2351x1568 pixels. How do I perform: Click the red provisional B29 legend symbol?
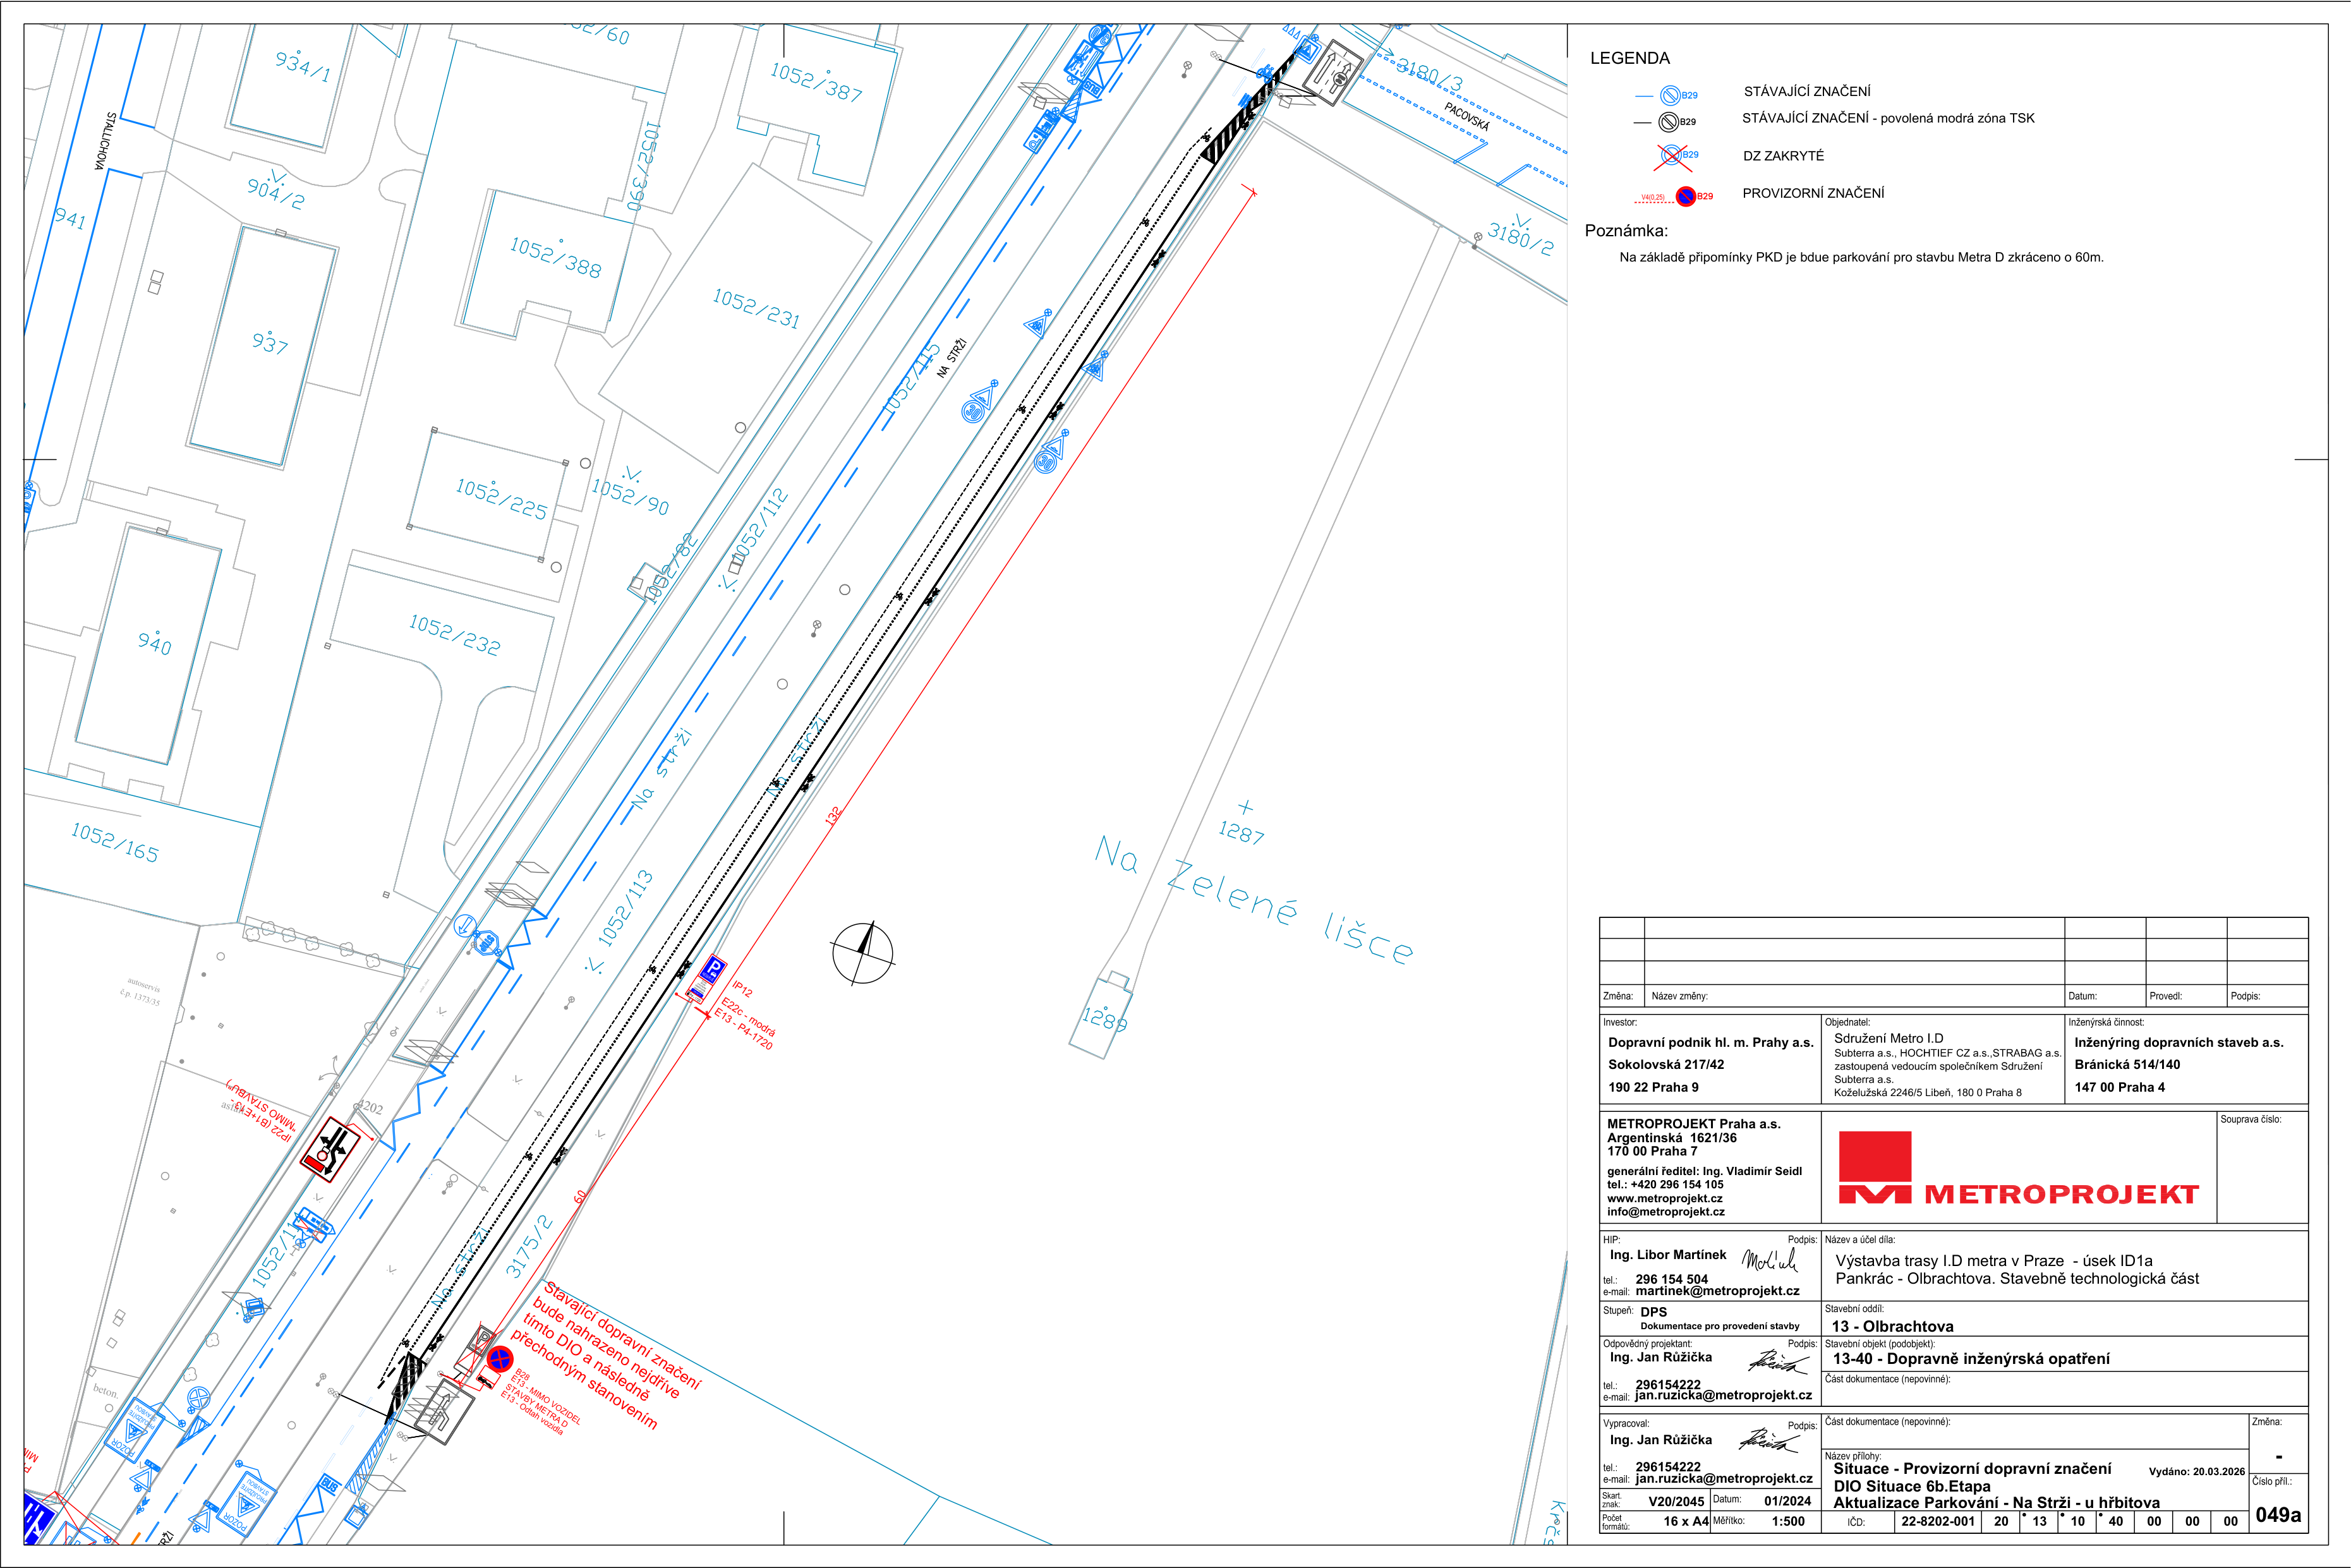point(1686,196)
